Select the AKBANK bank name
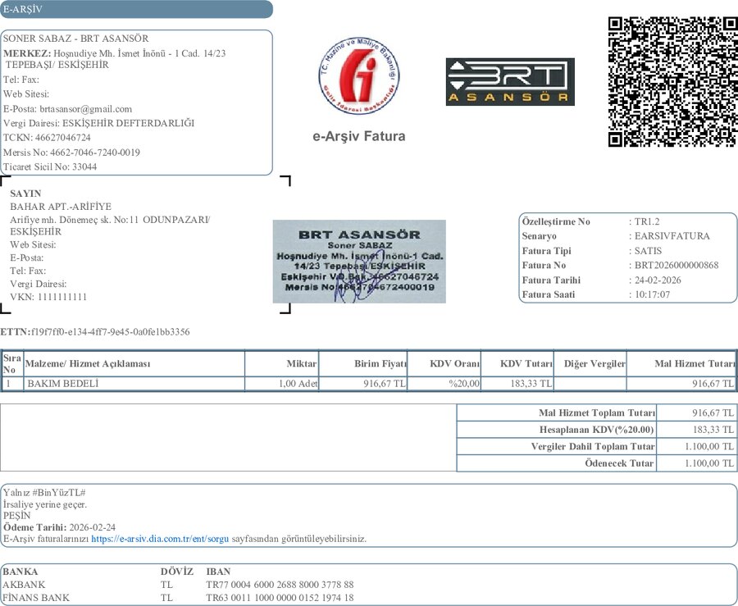Image resolution: width=738 pixels, height=606 pixels. tap(24, 585)
